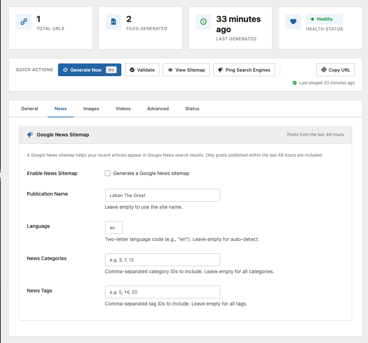Viewport: 368px width, 343px height.
Task: Click the code file icon in Files Generated card
Action: [114, 22]
